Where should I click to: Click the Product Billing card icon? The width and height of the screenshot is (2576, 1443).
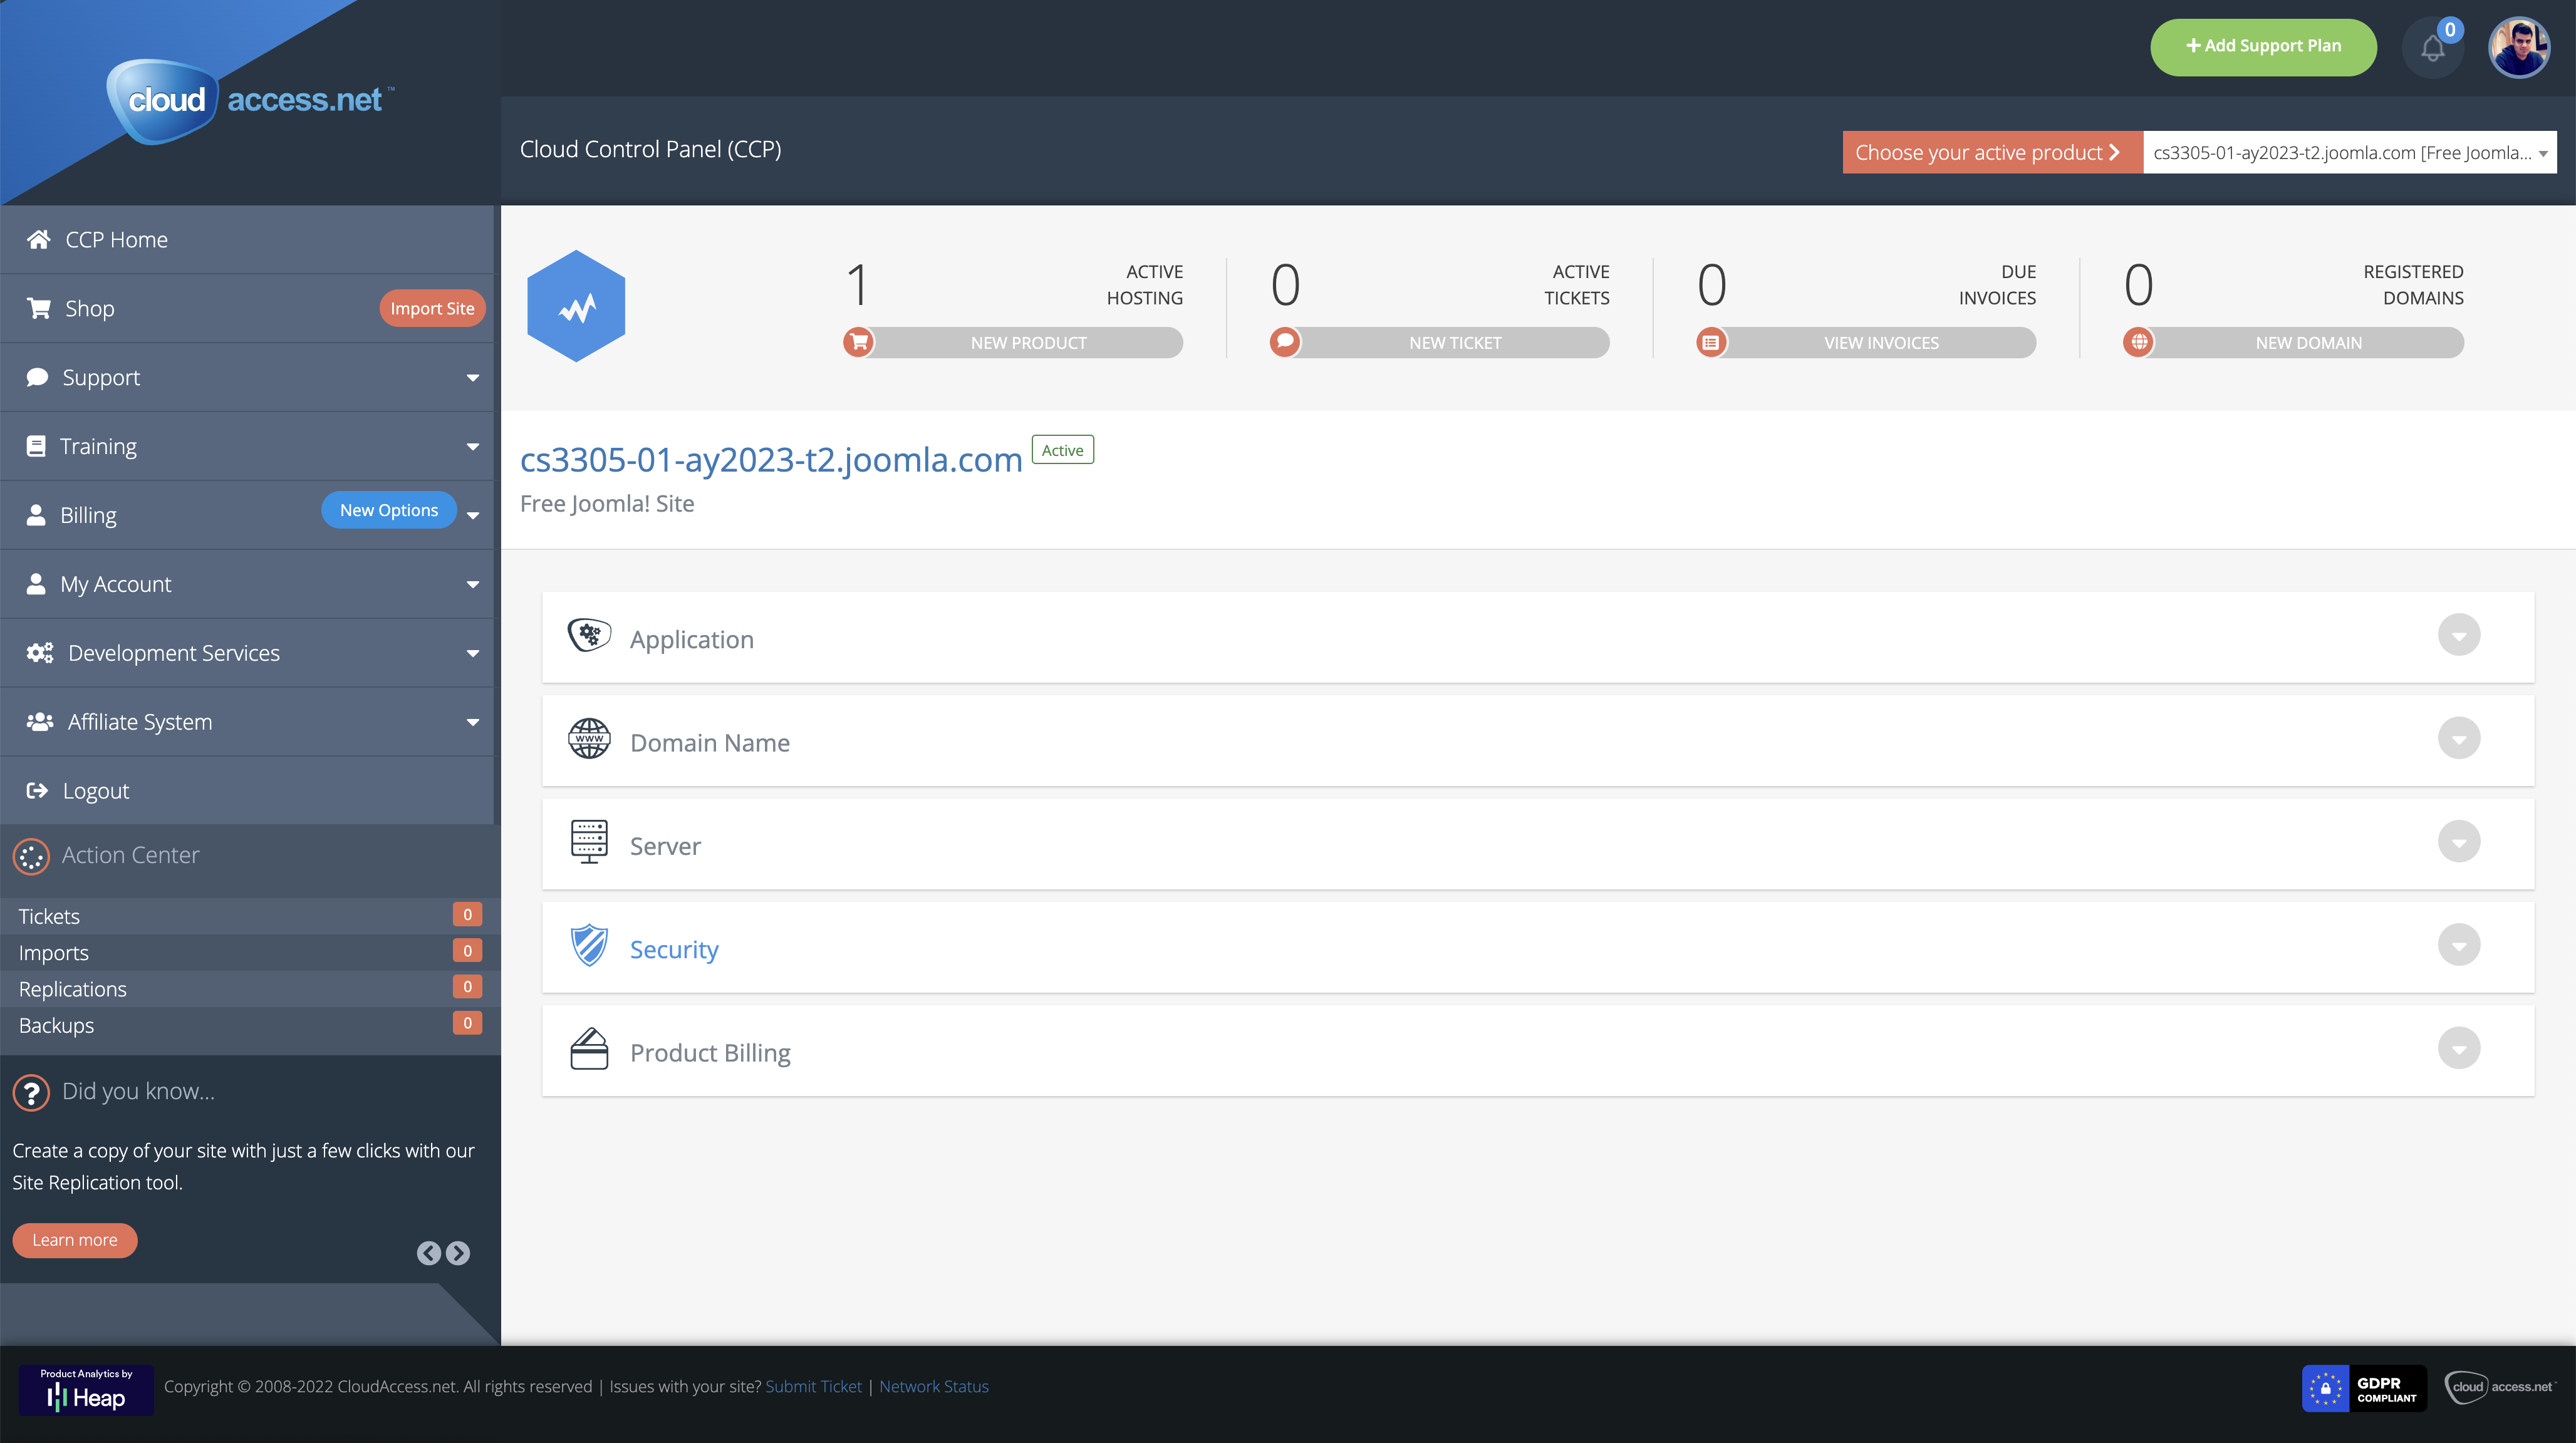[589, 1049]
